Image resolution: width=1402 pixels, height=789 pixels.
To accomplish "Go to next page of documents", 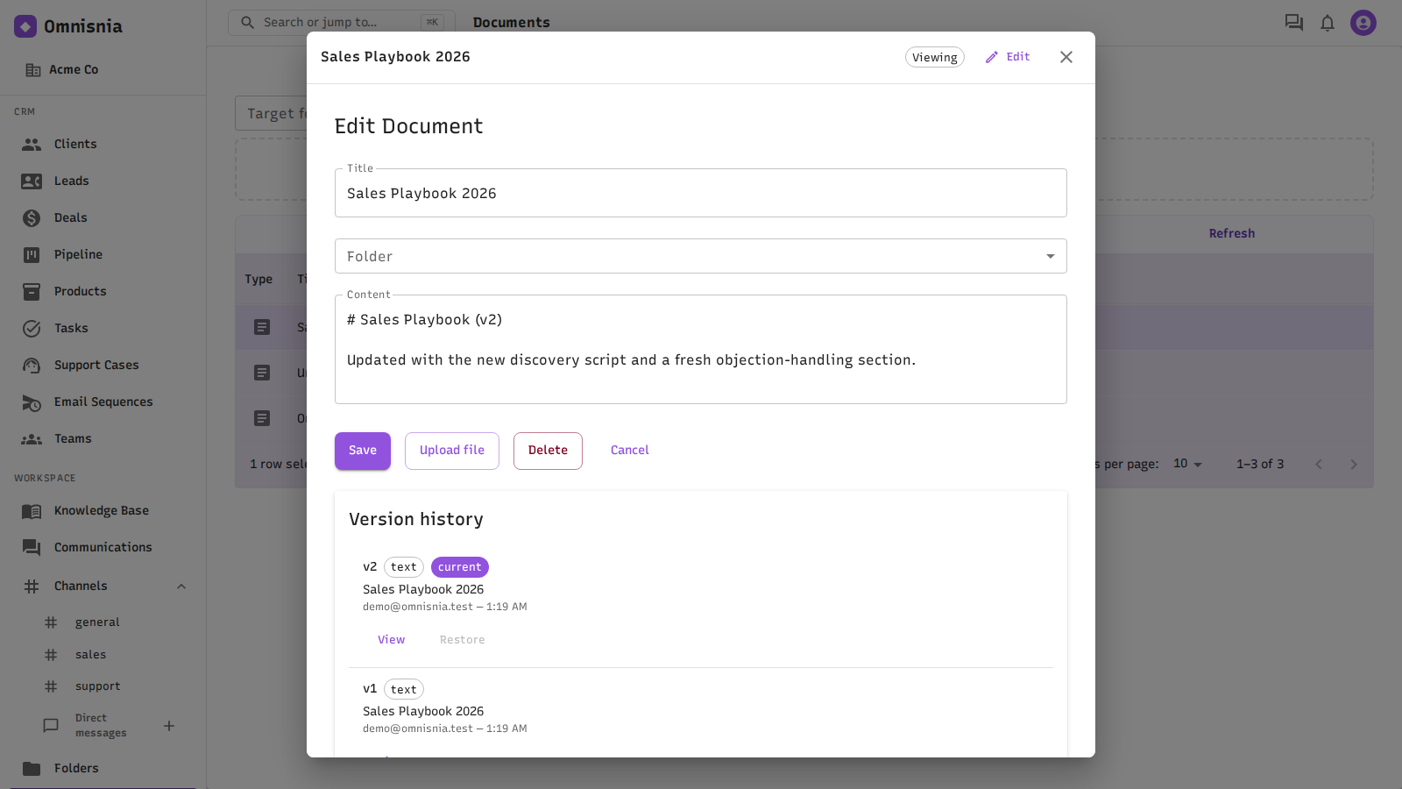I will point(1354,465).
